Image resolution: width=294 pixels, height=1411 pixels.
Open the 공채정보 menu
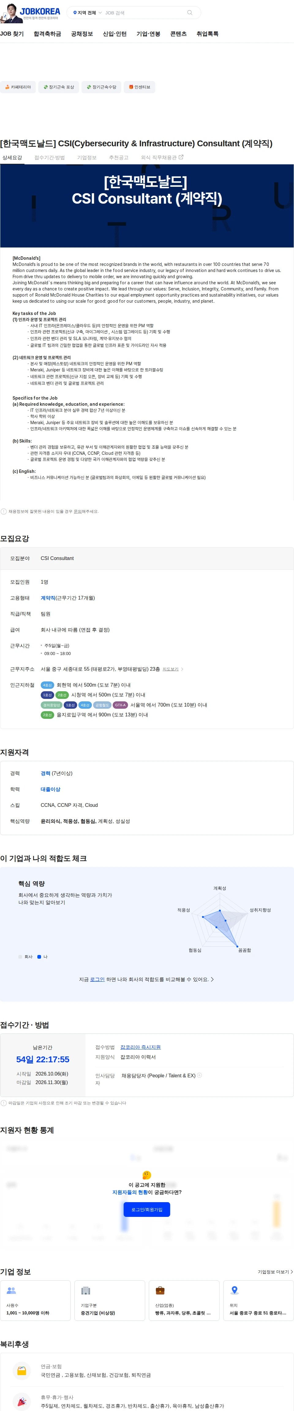(x=82, y=34)
